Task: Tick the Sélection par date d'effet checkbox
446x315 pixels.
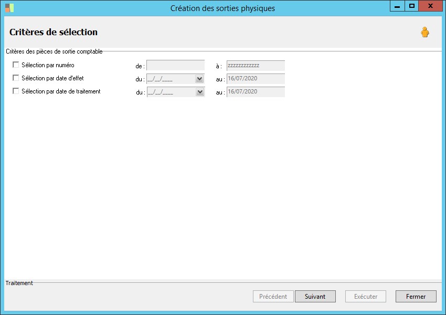Action: pyautogui.click(x=16, y=78)
